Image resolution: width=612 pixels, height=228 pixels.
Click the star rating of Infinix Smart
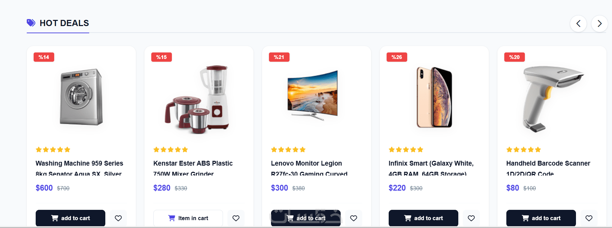(406, 149)
